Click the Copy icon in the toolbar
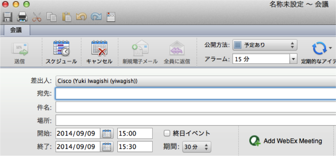Image resolution: width=336 pixels, height=156 pixels. point(52,17)
